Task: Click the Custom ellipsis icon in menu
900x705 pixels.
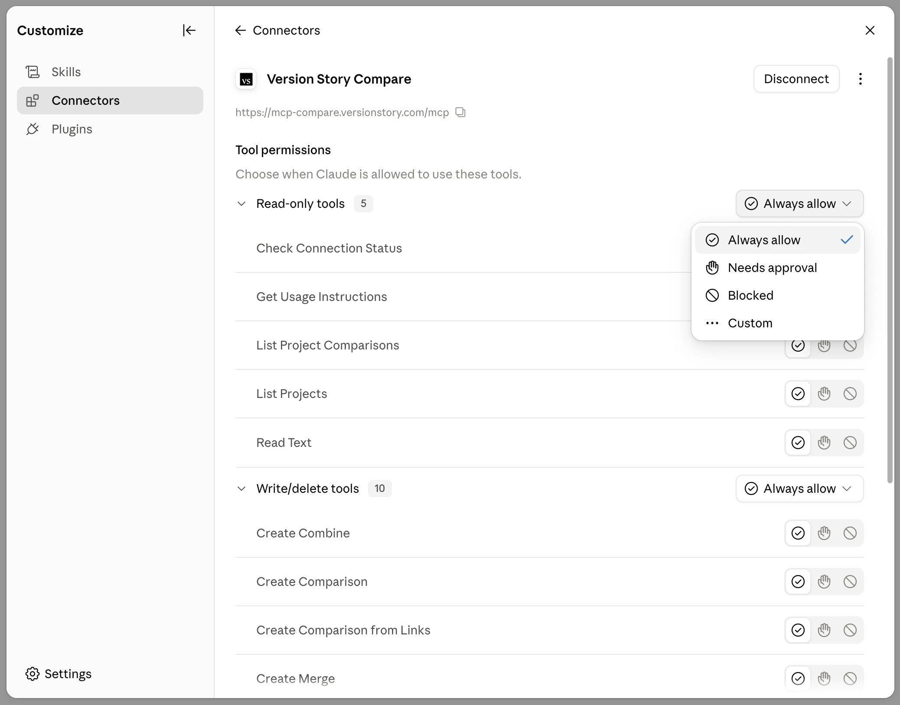Action: pos(712,323)
